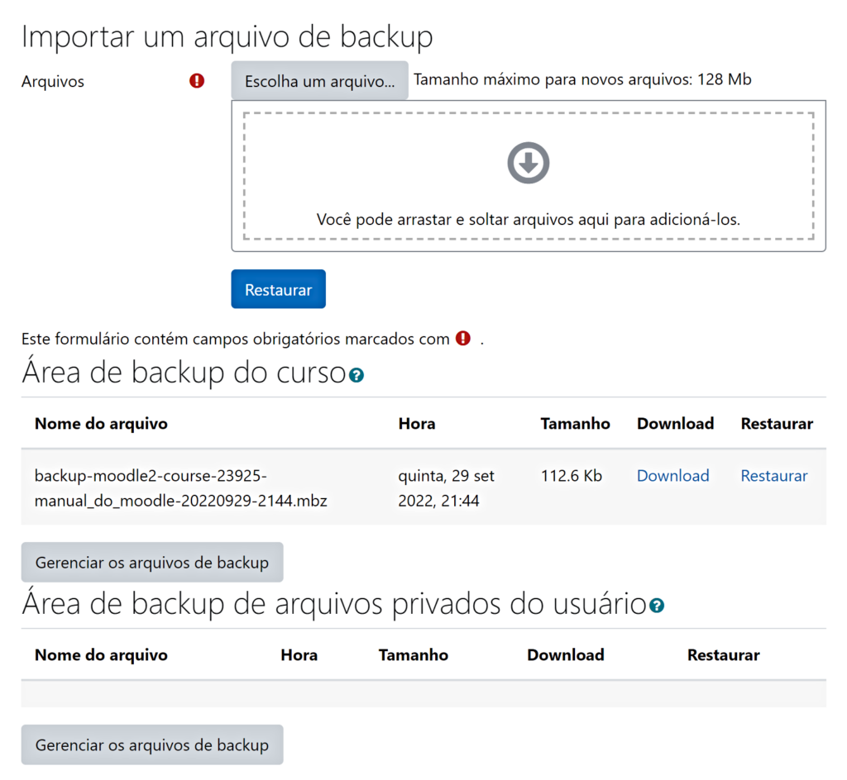Click the Arquivos field label
This screenshot has height=780, width=847.
click(53, 82)
